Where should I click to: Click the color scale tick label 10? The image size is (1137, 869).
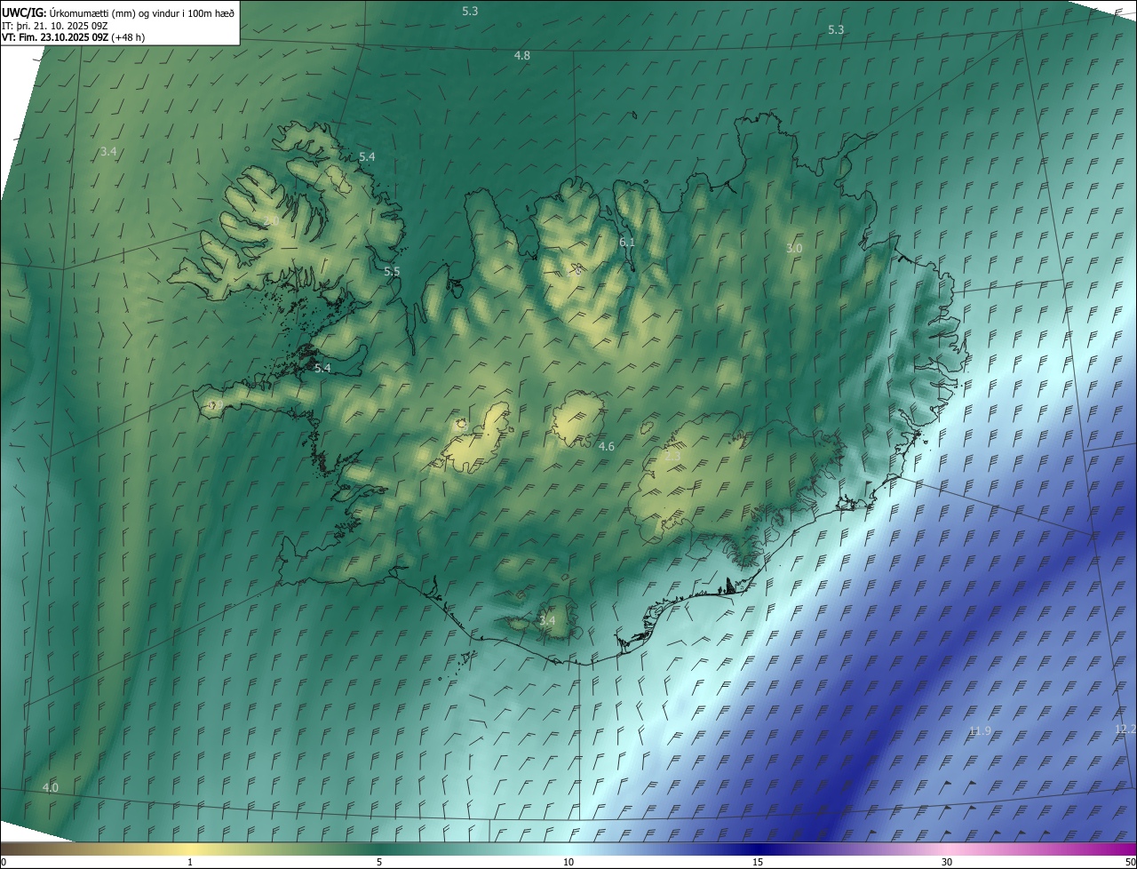pyautogui.click(x=568, y=862)
